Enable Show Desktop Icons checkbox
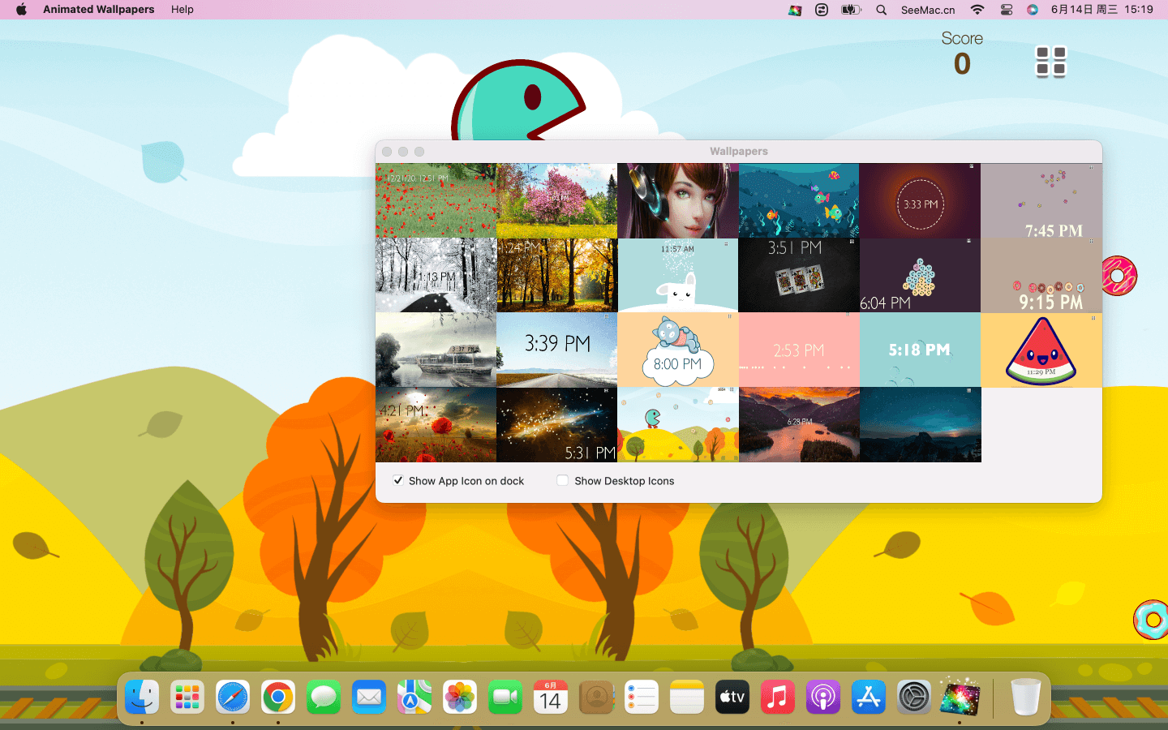This screenshot has width=1168, height=730. pyautogui.click(x=562, y=480)
